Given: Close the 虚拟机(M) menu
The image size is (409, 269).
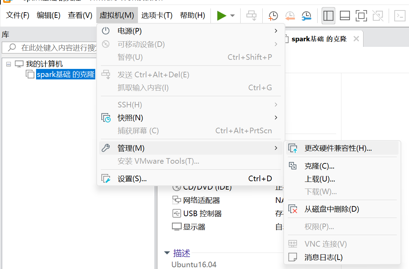Looking at the screenshot, I should [x=117, y=15].
